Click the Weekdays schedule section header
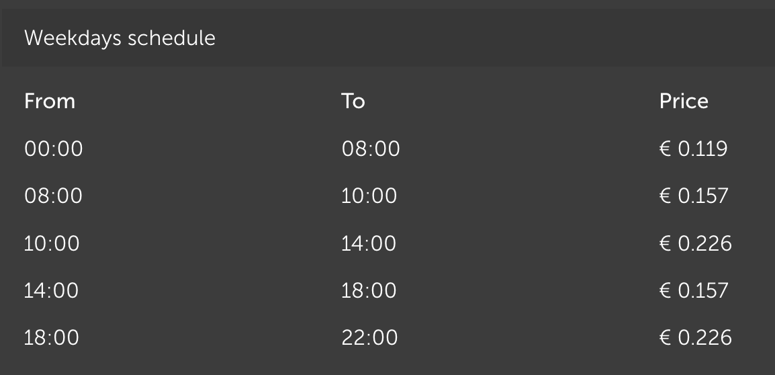 click(x=120, y=38)
